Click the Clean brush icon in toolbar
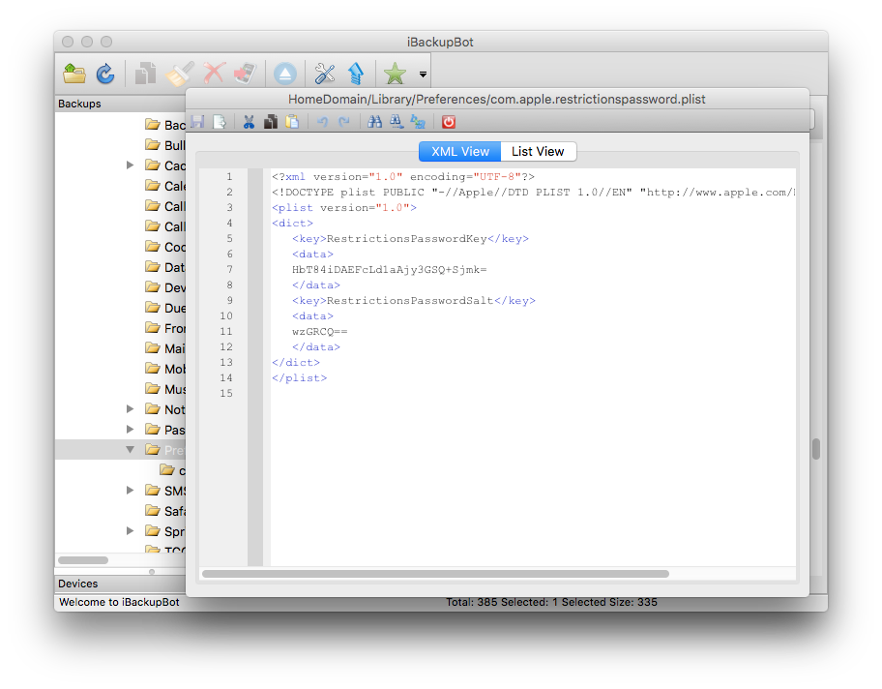 pos(180,74)
